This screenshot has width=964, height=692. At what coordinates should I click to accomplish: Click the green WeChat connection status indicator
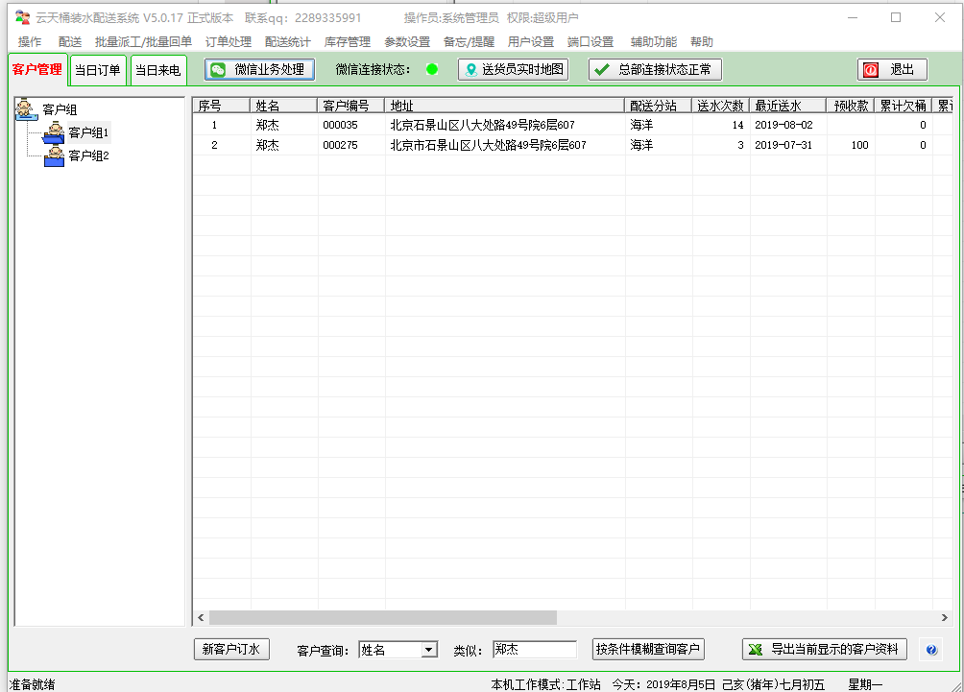click(x=432, y=69)
